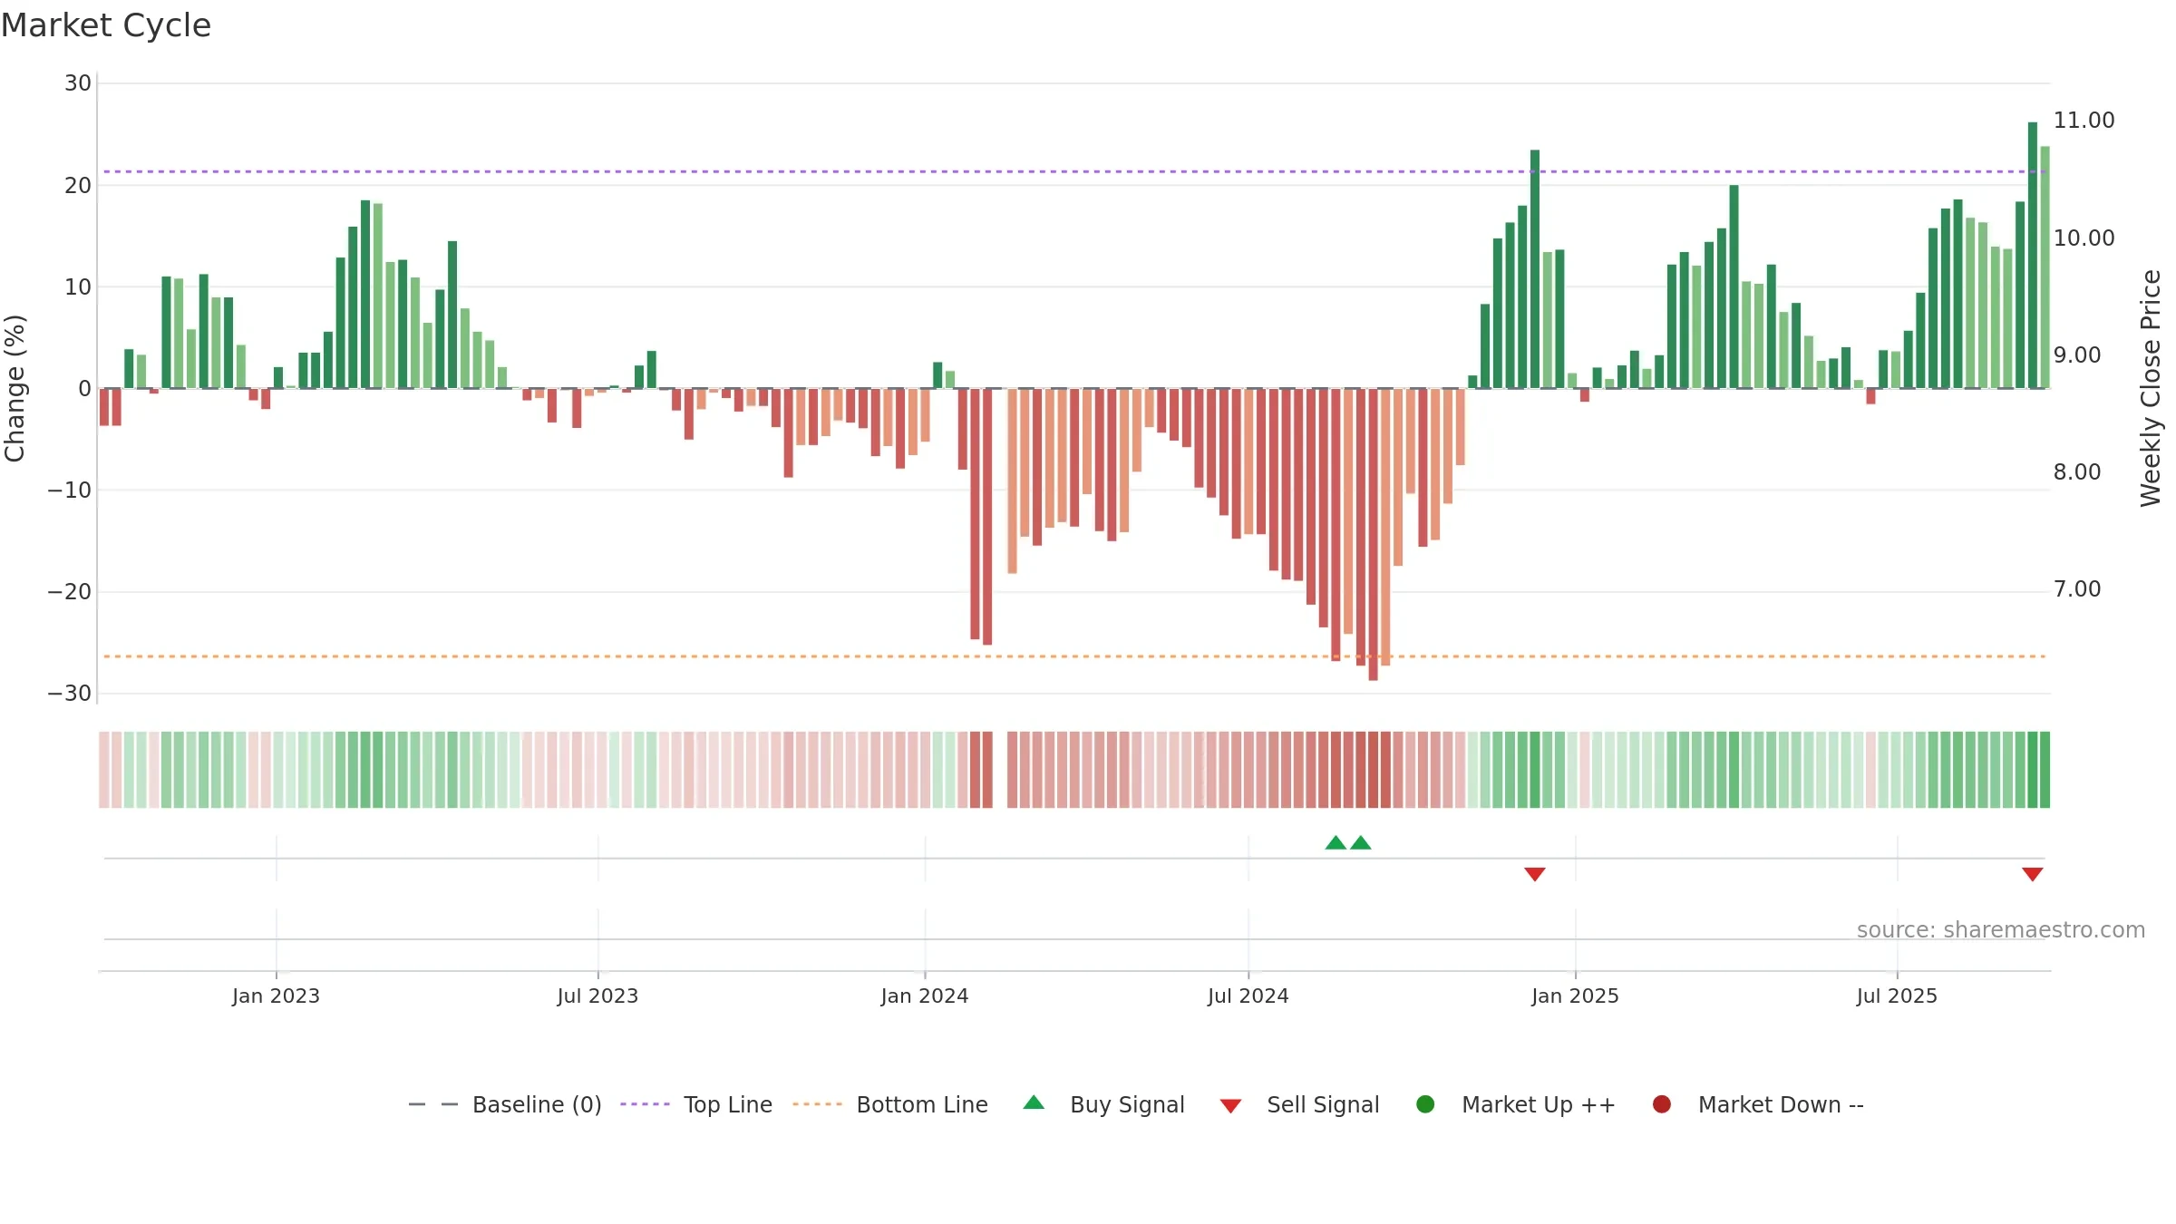Toggle the Top Line legend entry
Image resolution: width=2176 pixels, height=1224 pixels.
click(696, 1104)
